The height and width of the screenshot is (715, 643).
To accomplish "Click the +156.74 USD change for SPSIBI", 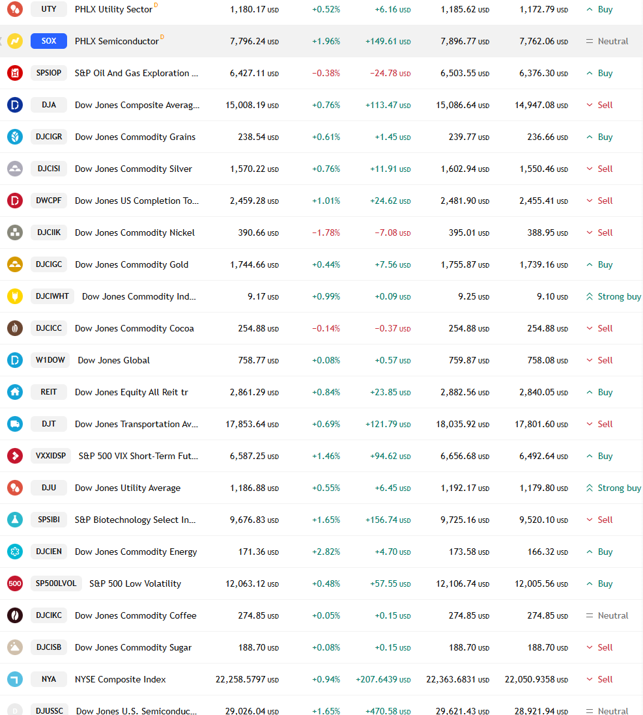I will tap(388, 520).
